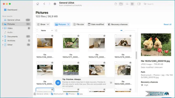
Task: Click the scan completed checkmark icon
Action: [x=55, y=4]
